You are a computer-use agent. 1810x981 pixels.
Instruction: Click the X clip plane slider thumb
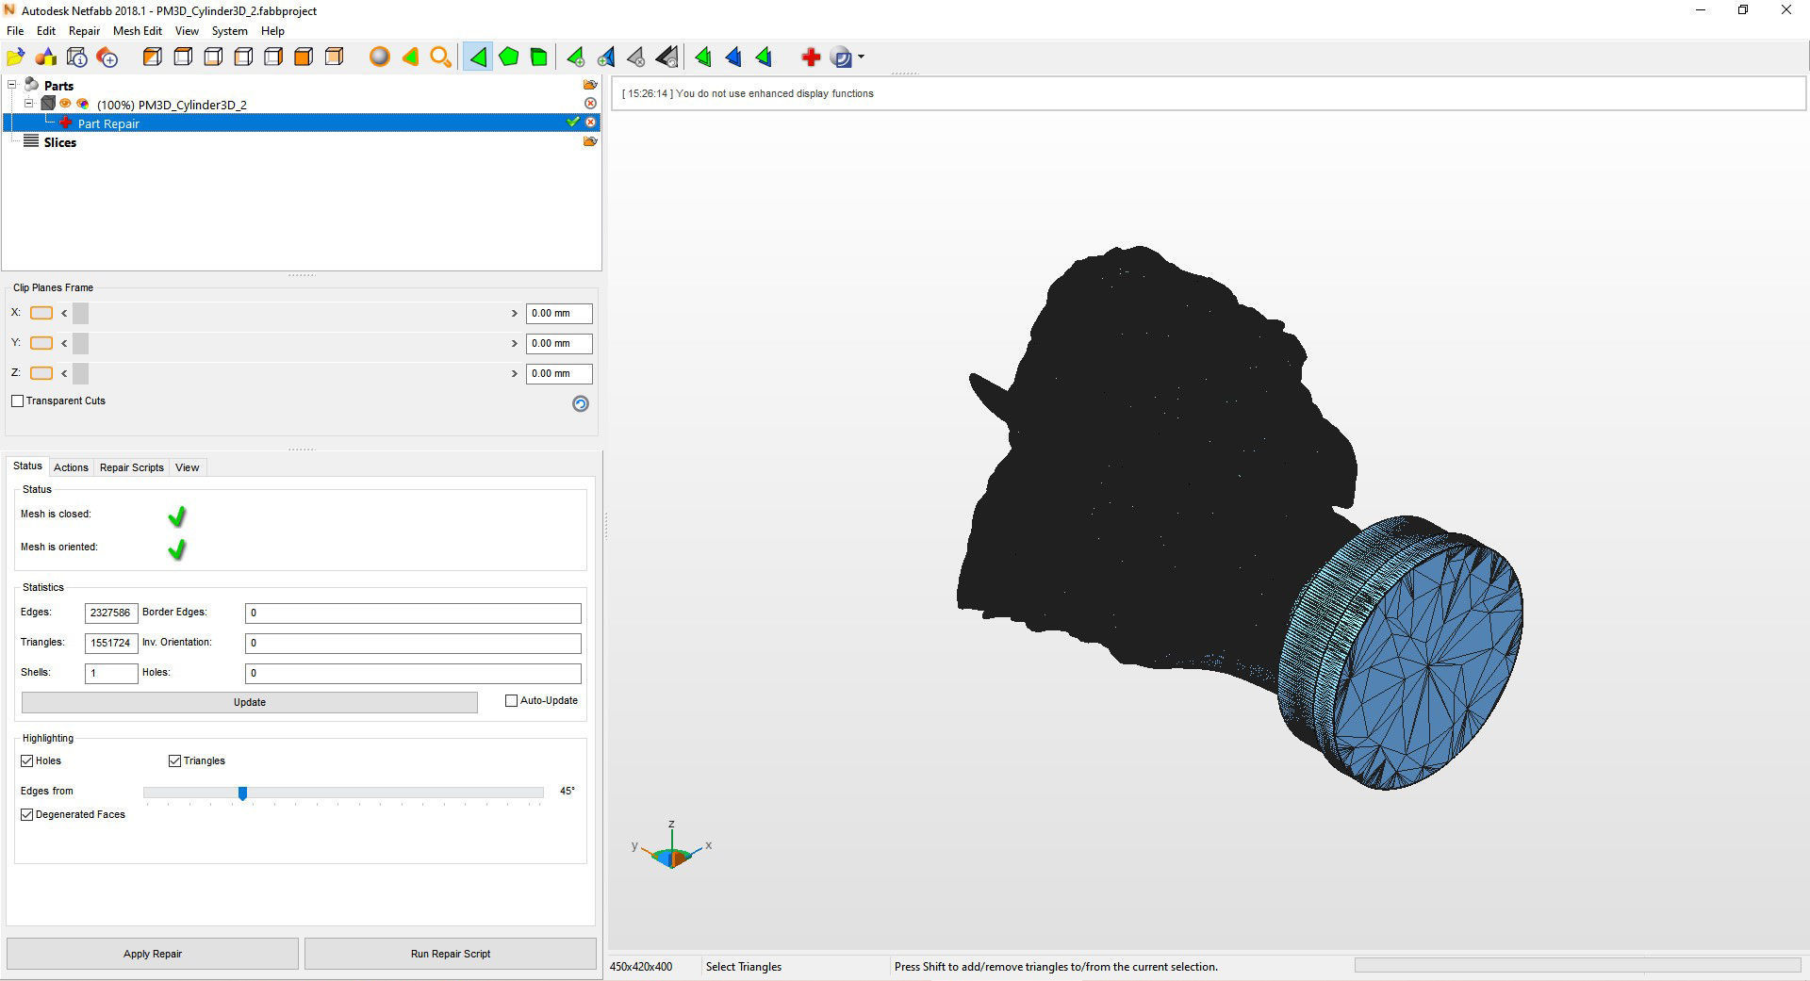(80, 313)
